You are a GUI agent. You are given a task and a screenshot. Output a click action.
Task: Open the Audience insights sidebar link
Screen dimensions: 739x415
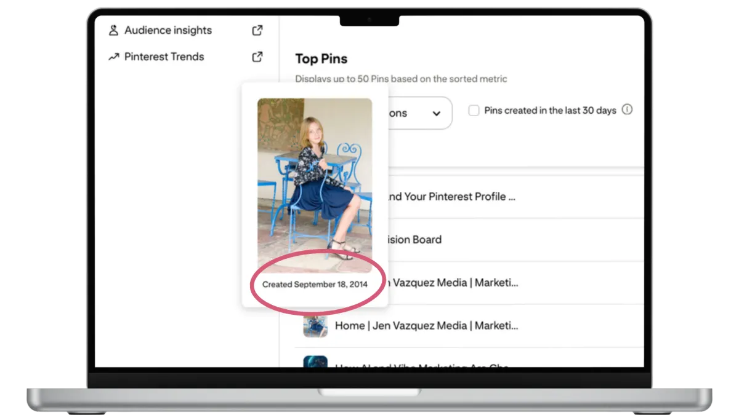[168, 30]
